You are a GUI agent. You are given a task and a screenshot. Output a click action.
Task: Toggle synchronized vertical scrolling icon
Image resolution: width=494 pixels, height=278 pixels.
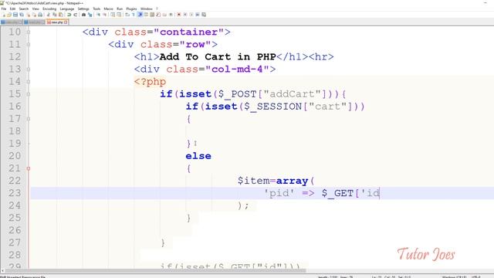tap(113, 15)
